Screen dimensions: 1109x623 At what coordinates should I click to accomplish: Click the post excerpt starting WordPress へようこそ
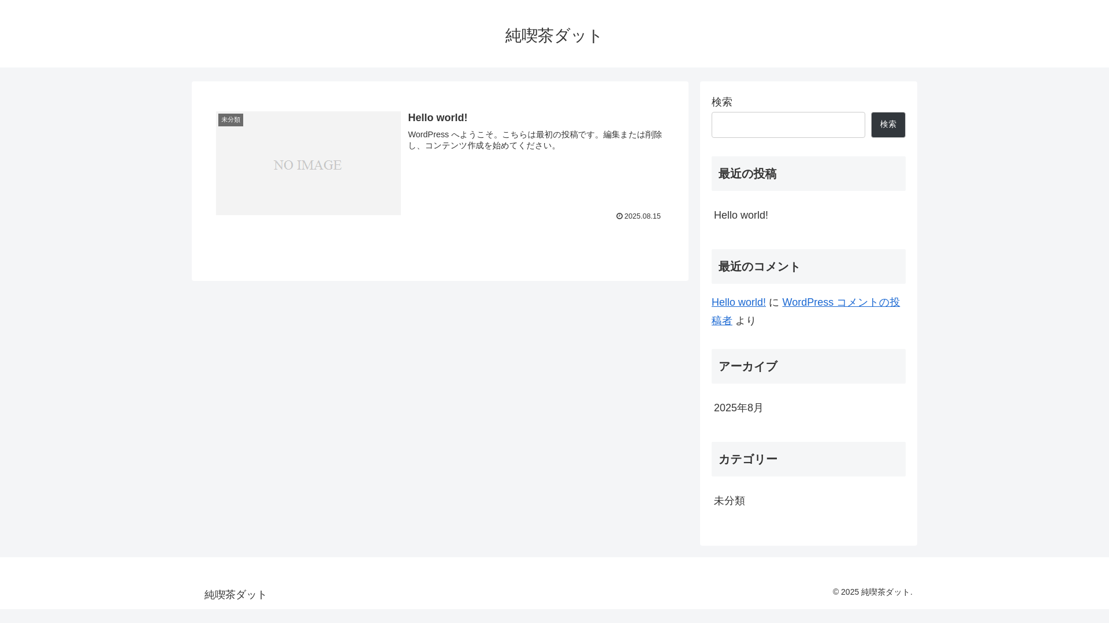point(535,140)
